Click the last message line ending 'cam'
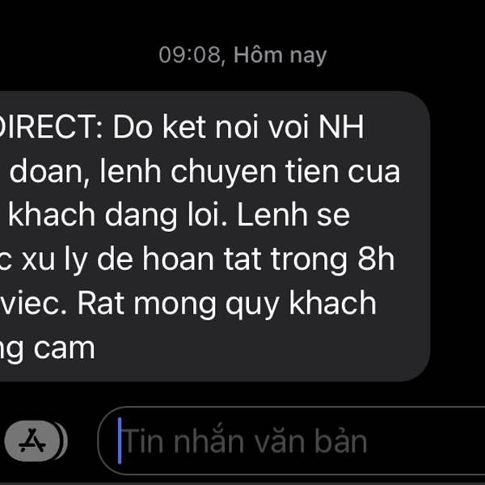This screenshot has width=485, height=485. click(x=47, y=349)
